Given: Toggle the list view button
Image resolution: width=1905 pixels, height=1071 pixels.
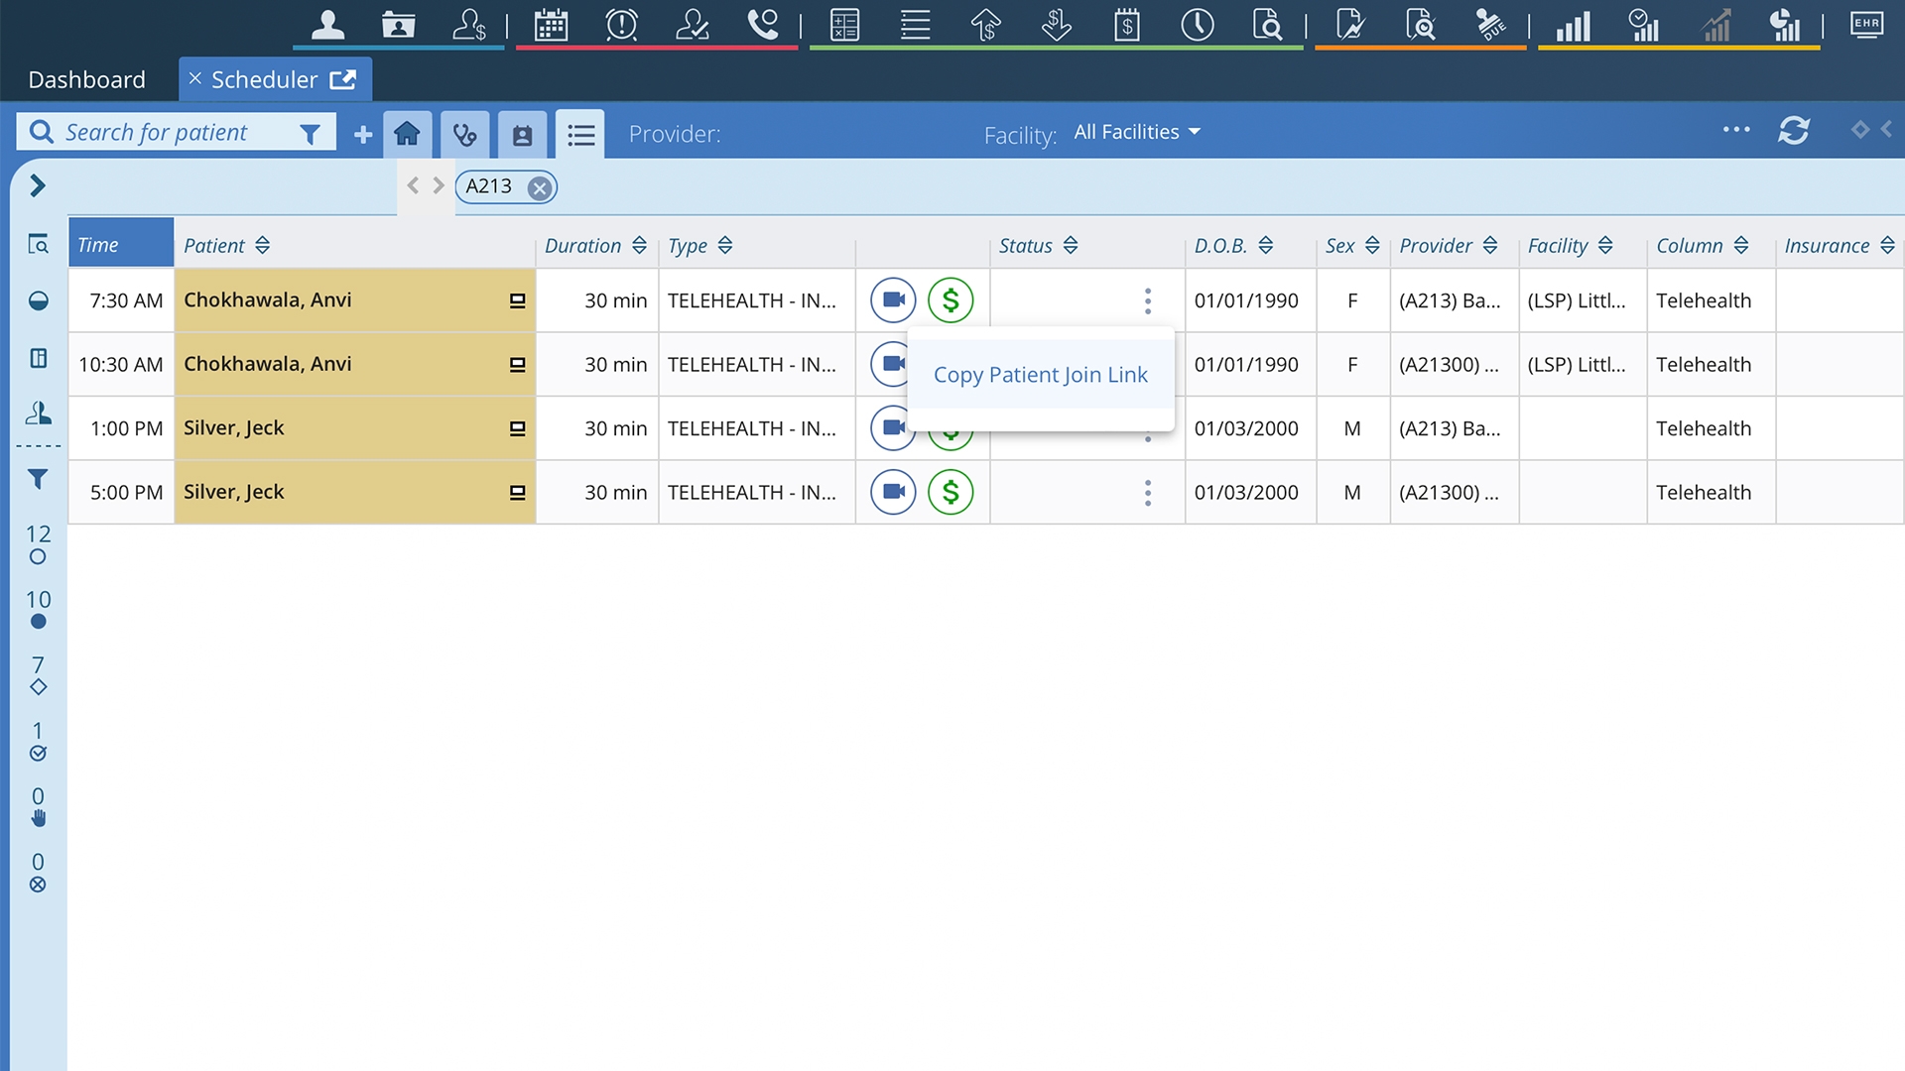Looking at the screenshot, I should coord(580,134).
